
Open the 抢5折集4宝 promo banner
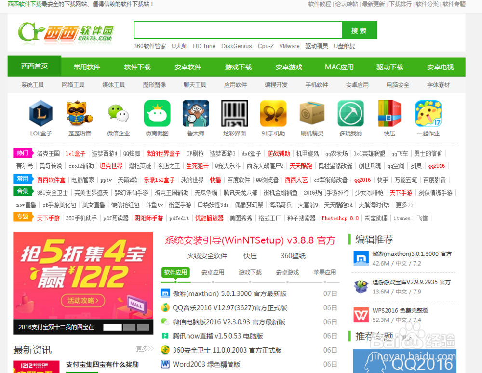[x=83, y=275]
